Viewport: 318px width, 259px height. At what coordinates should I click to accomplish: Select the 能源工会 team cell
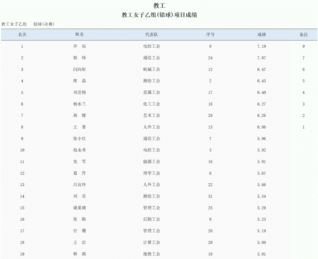point(152,162)
